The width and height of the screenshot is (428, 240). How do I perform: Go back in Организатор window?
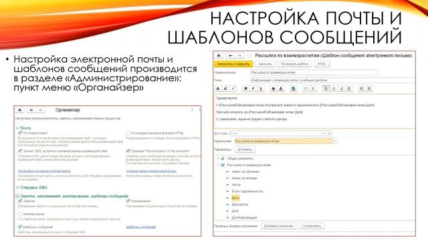coord(31,110)
